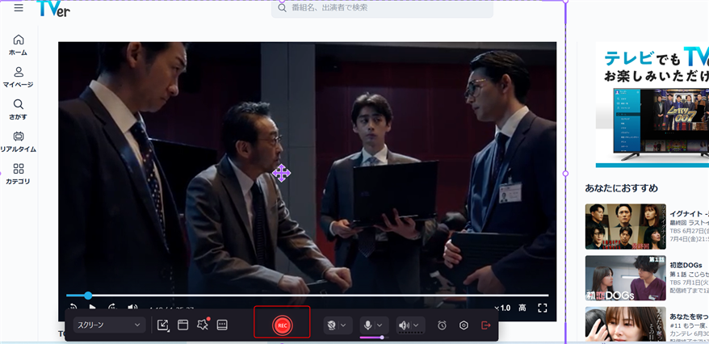The image size is (709, 344).
Task: Open リアルタイム in the sidebar
Action: click(18, 142)
